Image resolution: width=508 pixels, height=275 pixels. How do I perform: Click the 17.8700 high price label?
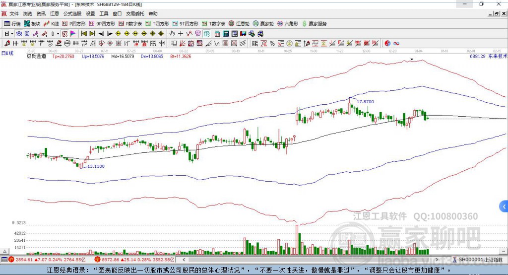tap(365, 101)
